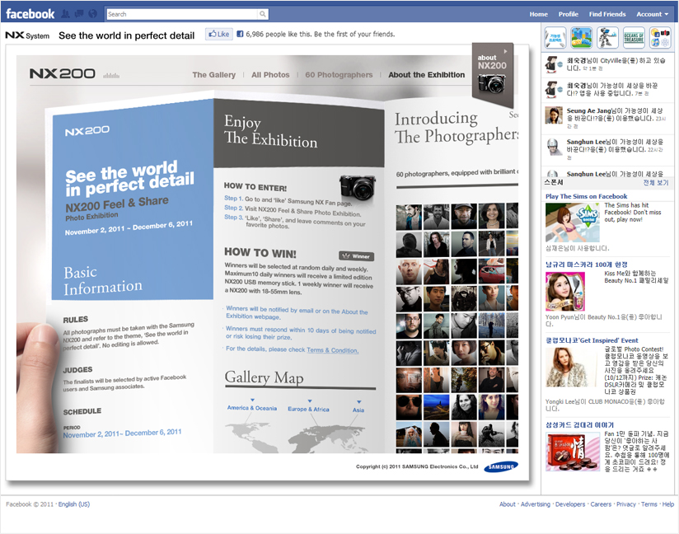Screen dimensions: 679x534
Task: Open the Careers footer link
Action: 601,504
